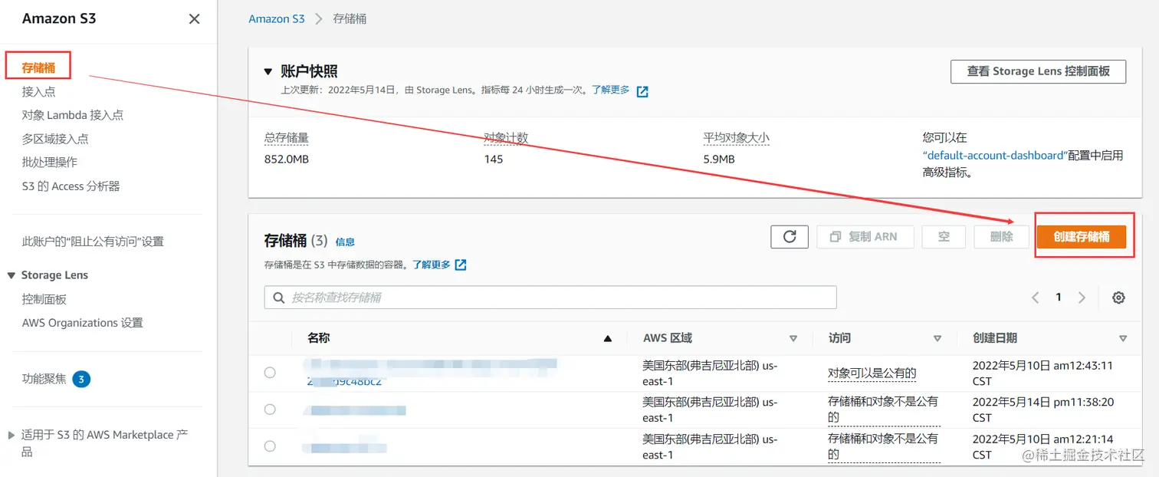
Task: Select radio button for bucket created am12:21:14
Action: pos(270,446)
